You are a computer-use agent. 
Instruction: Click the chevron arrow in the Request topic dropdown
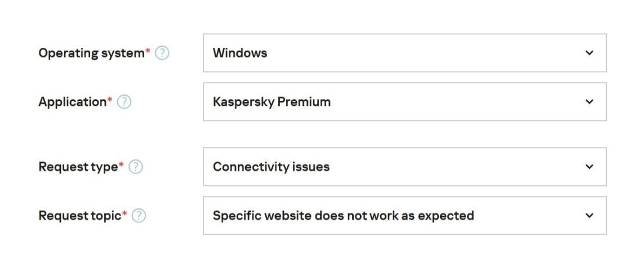coord(589,216)
